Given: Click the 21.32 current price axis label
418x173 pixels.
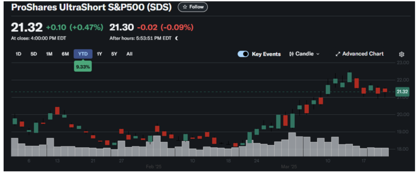Looking at the screenshot, I should pos(402,91).
